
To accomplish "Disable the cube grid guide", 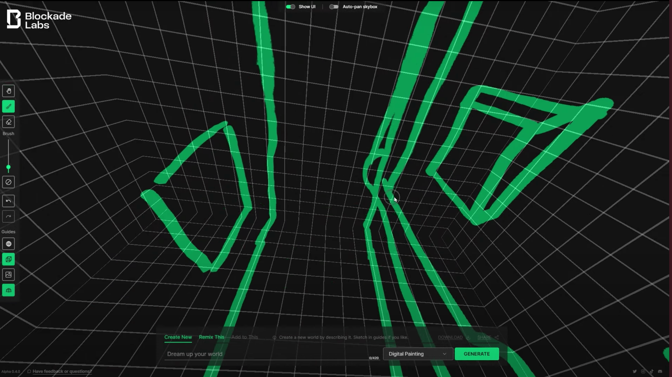I will [x=8, y=259].
